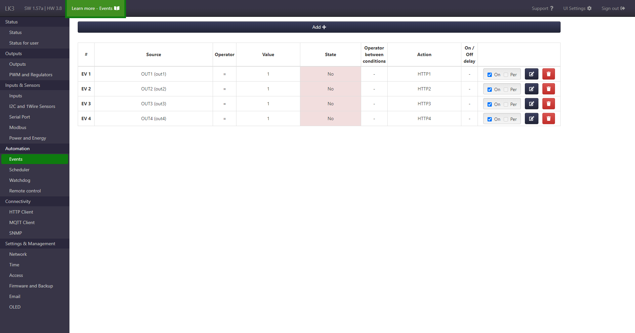Enable the Per checkbox for EV 3

point(506,105)
